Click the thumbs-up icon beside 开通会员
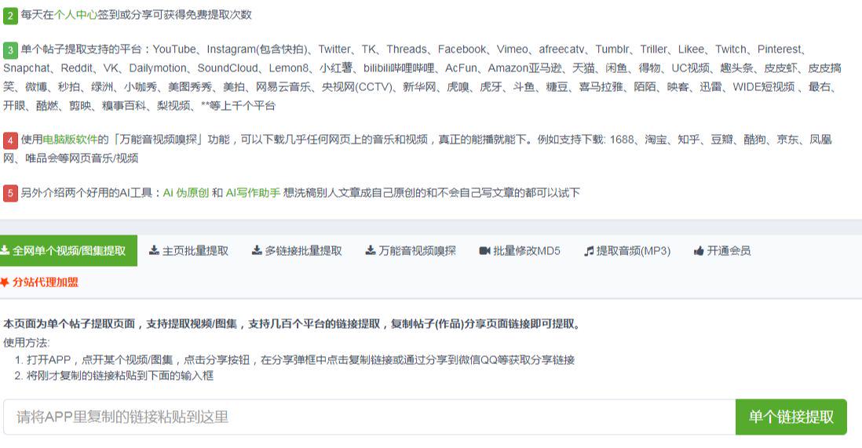 (699, 251)
